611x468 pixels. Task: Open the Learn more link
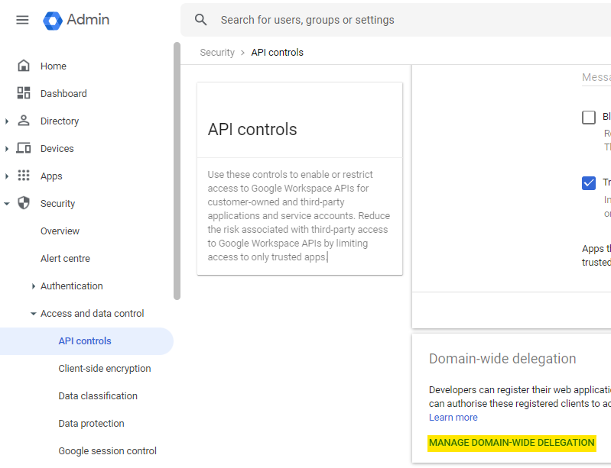pos(453,418)
